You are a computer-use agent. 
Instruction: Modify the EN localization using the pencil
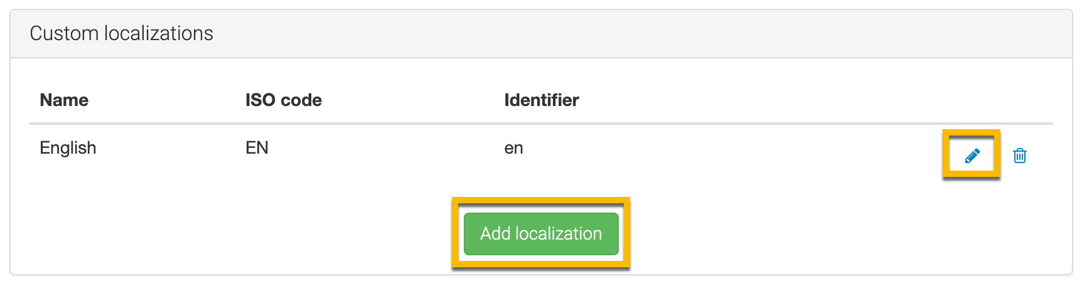tap(972, 156)
